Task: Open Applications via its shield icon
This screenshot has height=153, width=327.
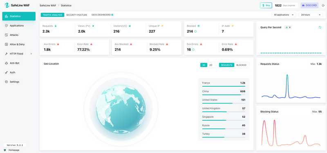Action: pyautogui.click(x=6, y=25)
